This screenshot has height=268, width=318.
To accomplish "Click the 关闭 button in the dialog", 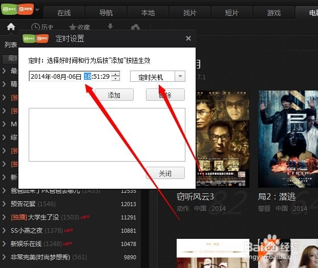I will coord(165,173).
